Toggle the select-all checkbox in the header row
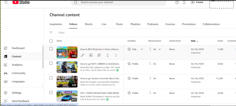 [x=51, y=41]
